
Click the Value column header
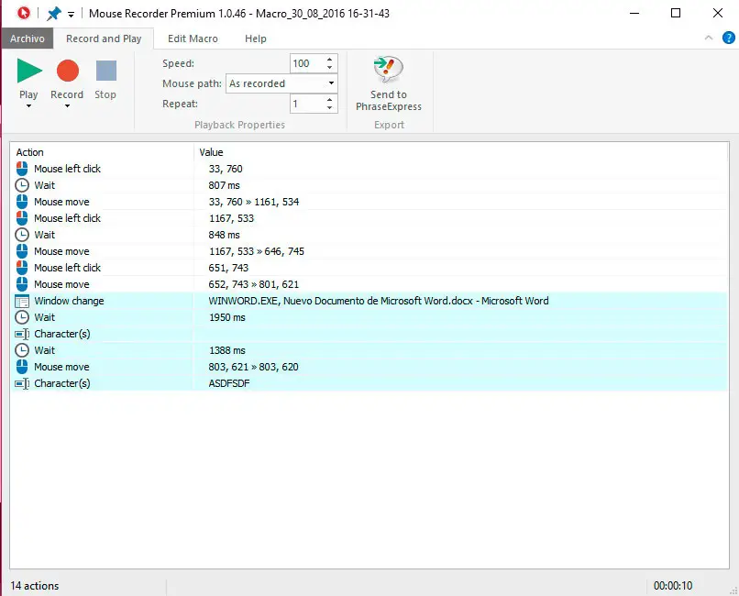(x=211, y=152)
